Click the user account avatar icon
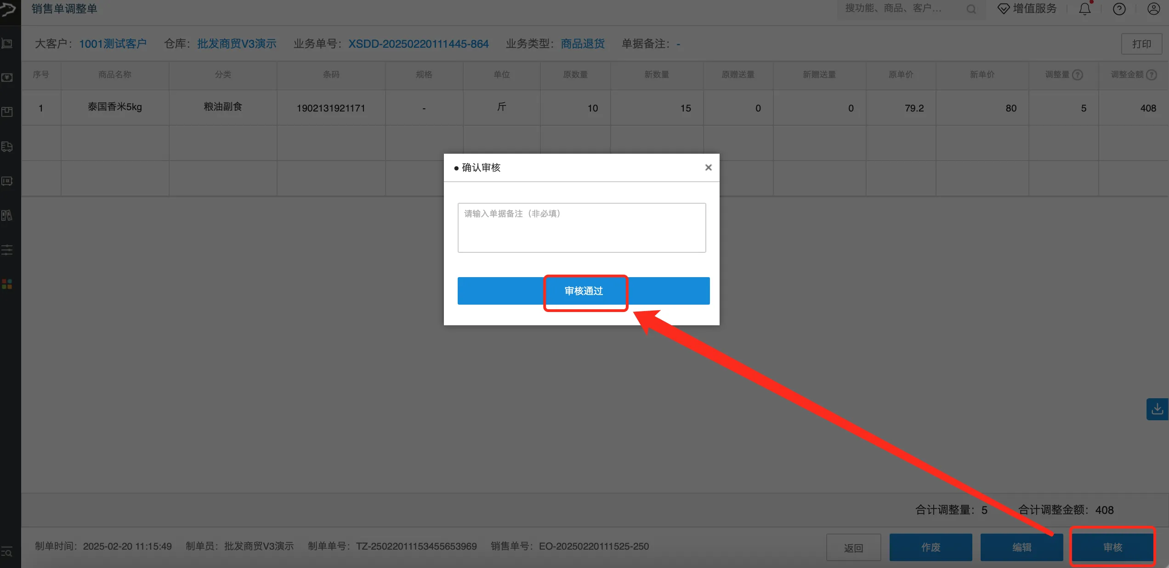The width and height of the screenshot is (1169, 568). click(1153, 9)
